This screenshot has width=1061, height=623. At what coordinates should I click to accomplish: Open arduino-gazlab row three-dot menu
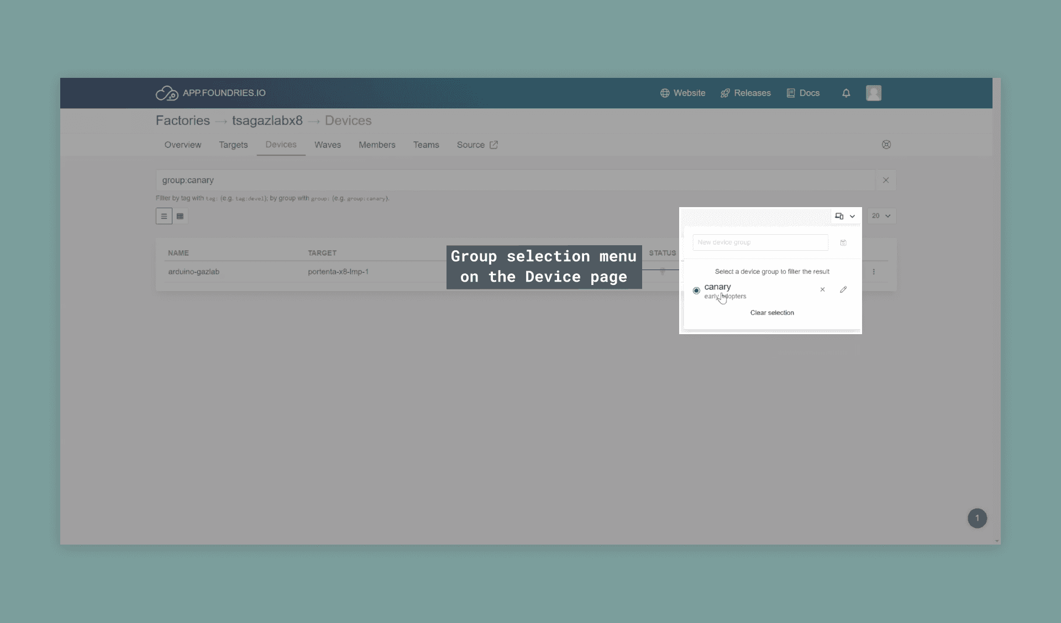pyautogui.click(x=874, y=272)
